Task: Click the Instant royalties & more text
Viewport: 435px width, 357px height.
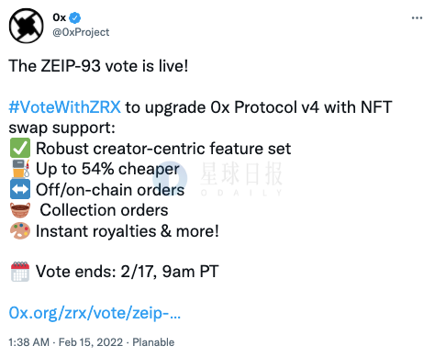Action: 128,231
